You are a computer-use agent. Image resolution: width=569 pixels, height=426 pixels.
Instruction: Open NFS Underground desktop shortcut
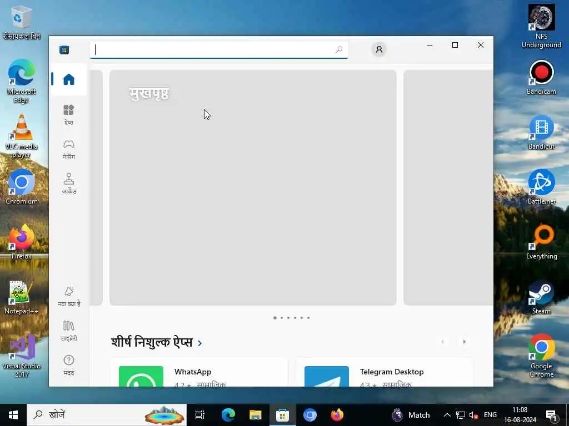pos(541,26)
